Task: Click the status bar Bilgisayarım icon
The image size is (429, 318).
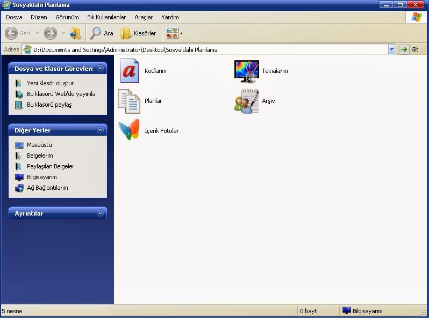Action: click(x=347, y=310)
